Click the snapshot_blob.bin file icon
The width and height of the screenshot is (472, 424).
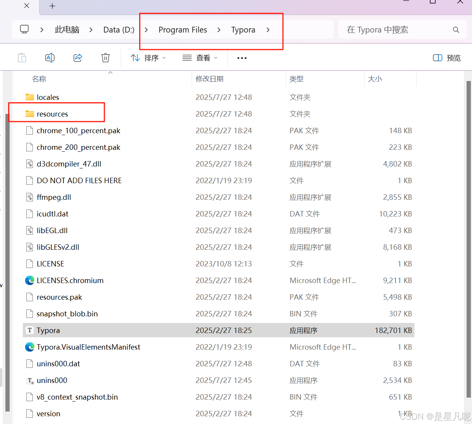[29, 314]
